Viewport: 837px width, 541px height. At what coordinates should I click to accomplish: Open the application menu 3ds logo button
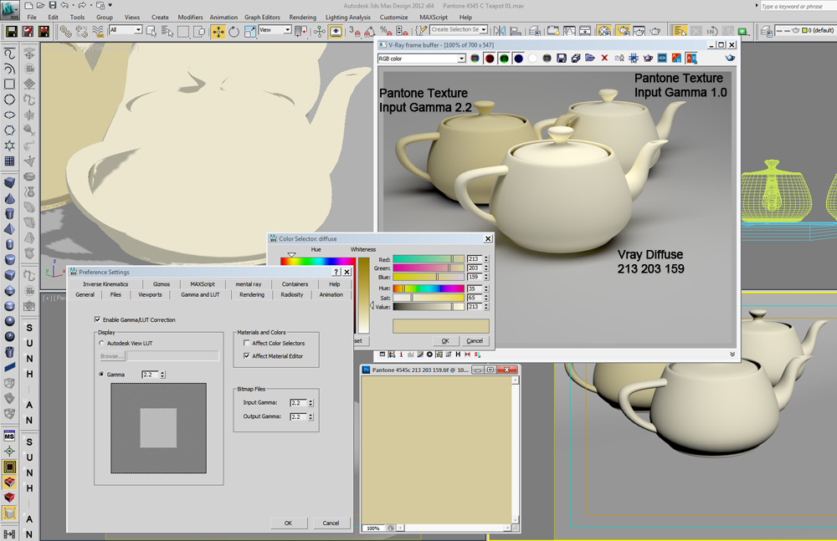pos(9,9)
